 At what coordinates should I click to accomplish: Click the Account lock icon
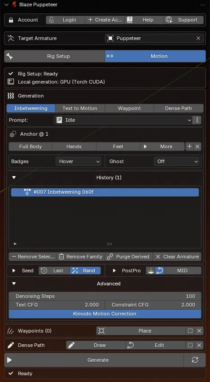[11, 20]
